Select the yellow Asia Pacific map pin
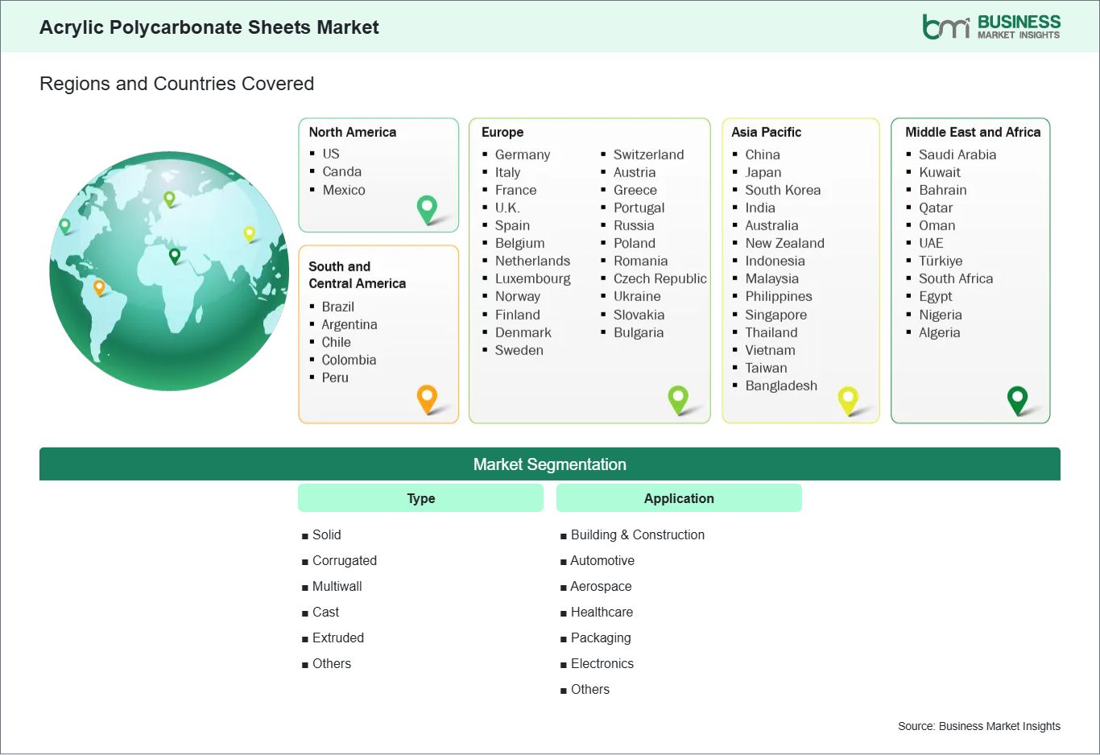1100x755 pixels. [x=848, y=399]
